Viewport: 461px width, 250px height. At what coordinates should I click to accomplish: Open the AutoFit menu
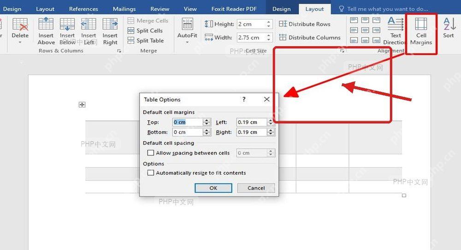pos(187,31)
